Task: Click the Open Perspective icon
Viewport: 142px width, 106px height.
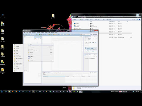Action: (92, 34)
